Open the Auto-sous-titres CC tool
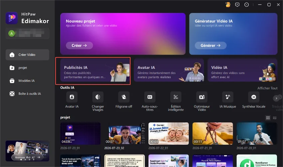Viewport: 283px width, 167px height. coord(150,97)
